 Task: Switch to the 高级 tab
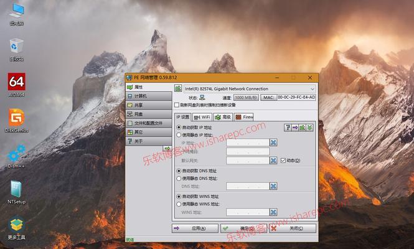223,117
